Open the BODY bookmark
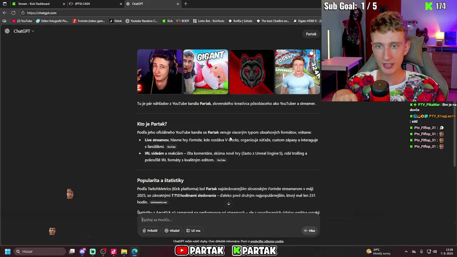This screenshot has height=257, width=457. click(183, 21)
